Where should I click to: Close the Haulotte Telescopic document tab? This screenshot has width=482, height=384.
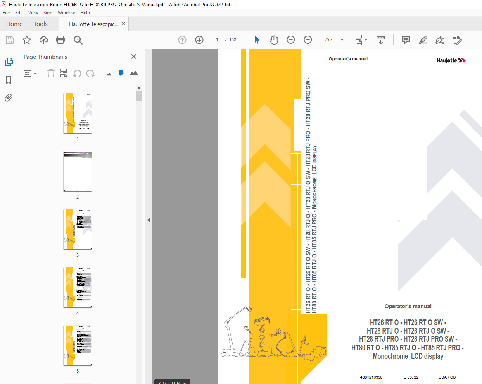pos(123,24)
